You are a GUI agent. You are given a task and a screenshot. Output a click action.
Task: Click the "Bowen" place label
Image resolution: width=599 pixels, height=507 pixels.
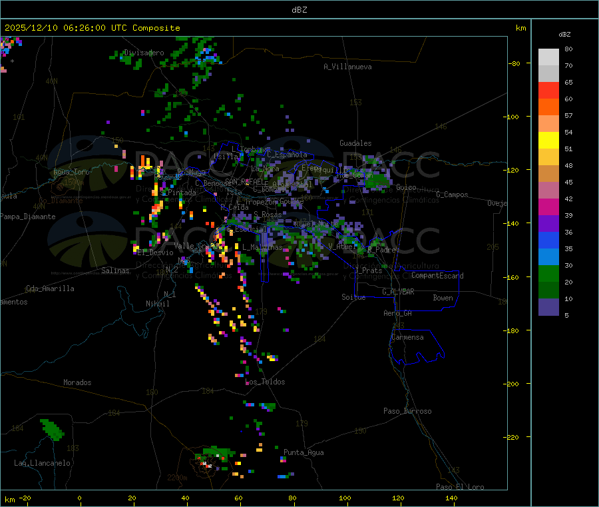pyautogui.click(x=443, y=298)
